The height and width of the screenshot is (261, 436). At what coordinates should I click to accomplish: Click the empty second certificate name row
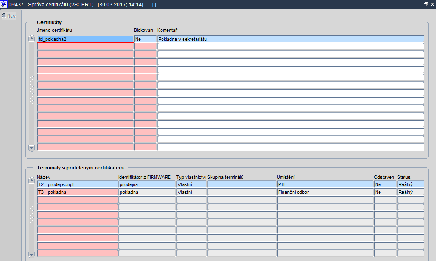pyautogui.click(x=85, y=46)
